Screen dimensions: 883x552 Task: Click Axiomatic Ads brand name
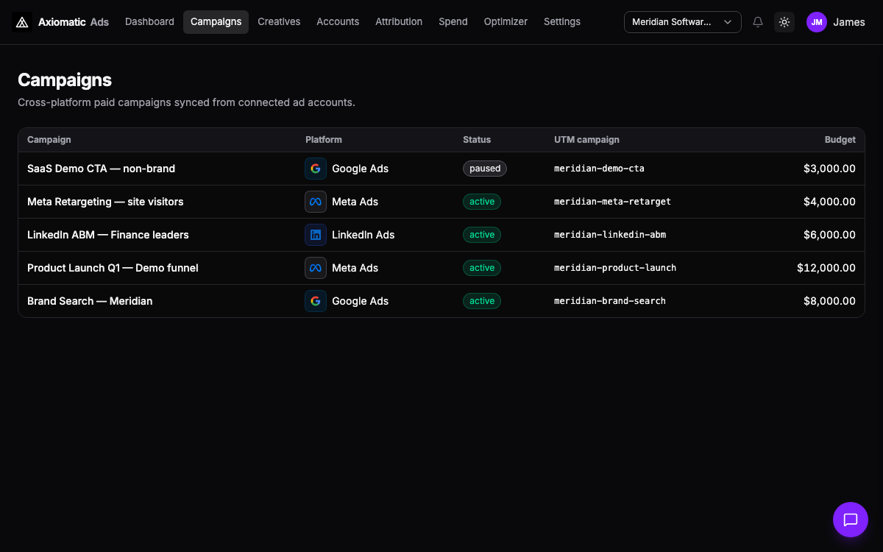pos(74,22)
